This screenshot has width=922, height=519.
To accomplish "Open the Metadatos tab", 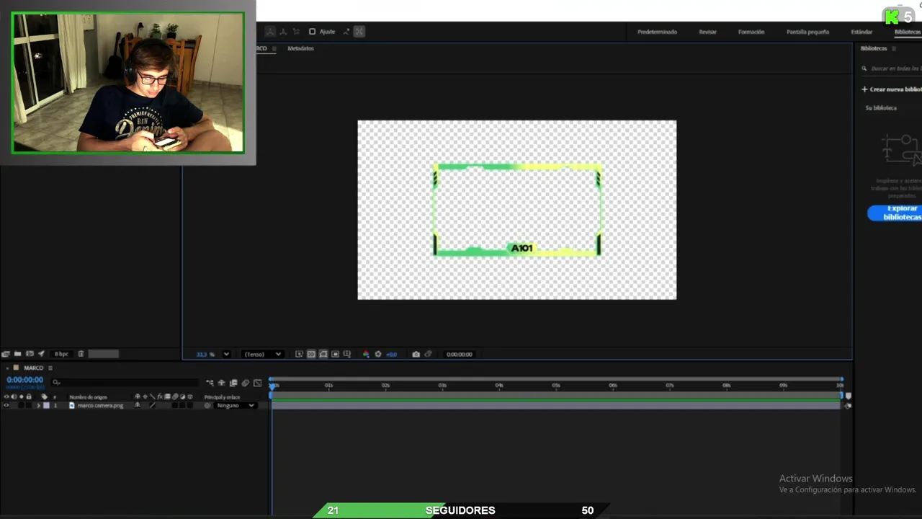I will 300,48.
